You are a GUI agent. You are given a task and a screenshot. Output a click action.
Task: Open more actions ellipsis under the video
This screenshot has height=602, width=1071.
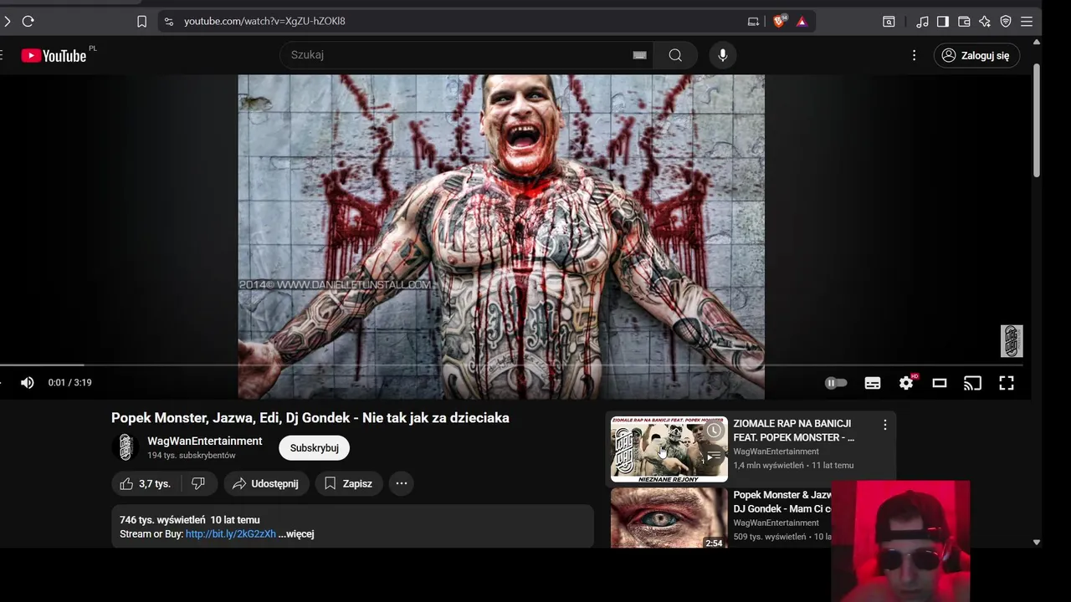pos(402,483)
